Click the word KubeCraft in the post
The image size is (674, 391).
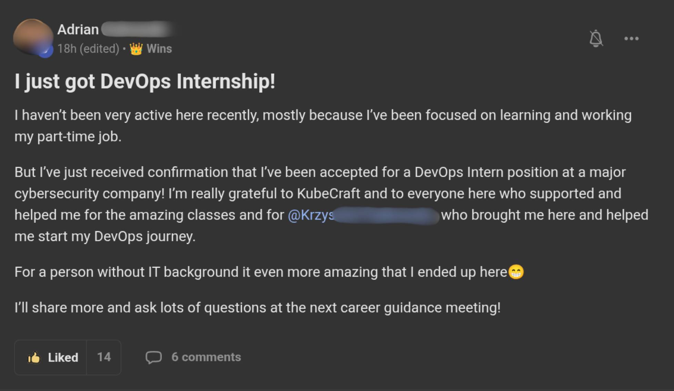coord(328,194)
